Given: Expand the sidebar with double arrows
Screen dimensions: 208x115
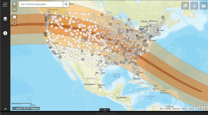Looking at the screenshot, I should [5, 109].
